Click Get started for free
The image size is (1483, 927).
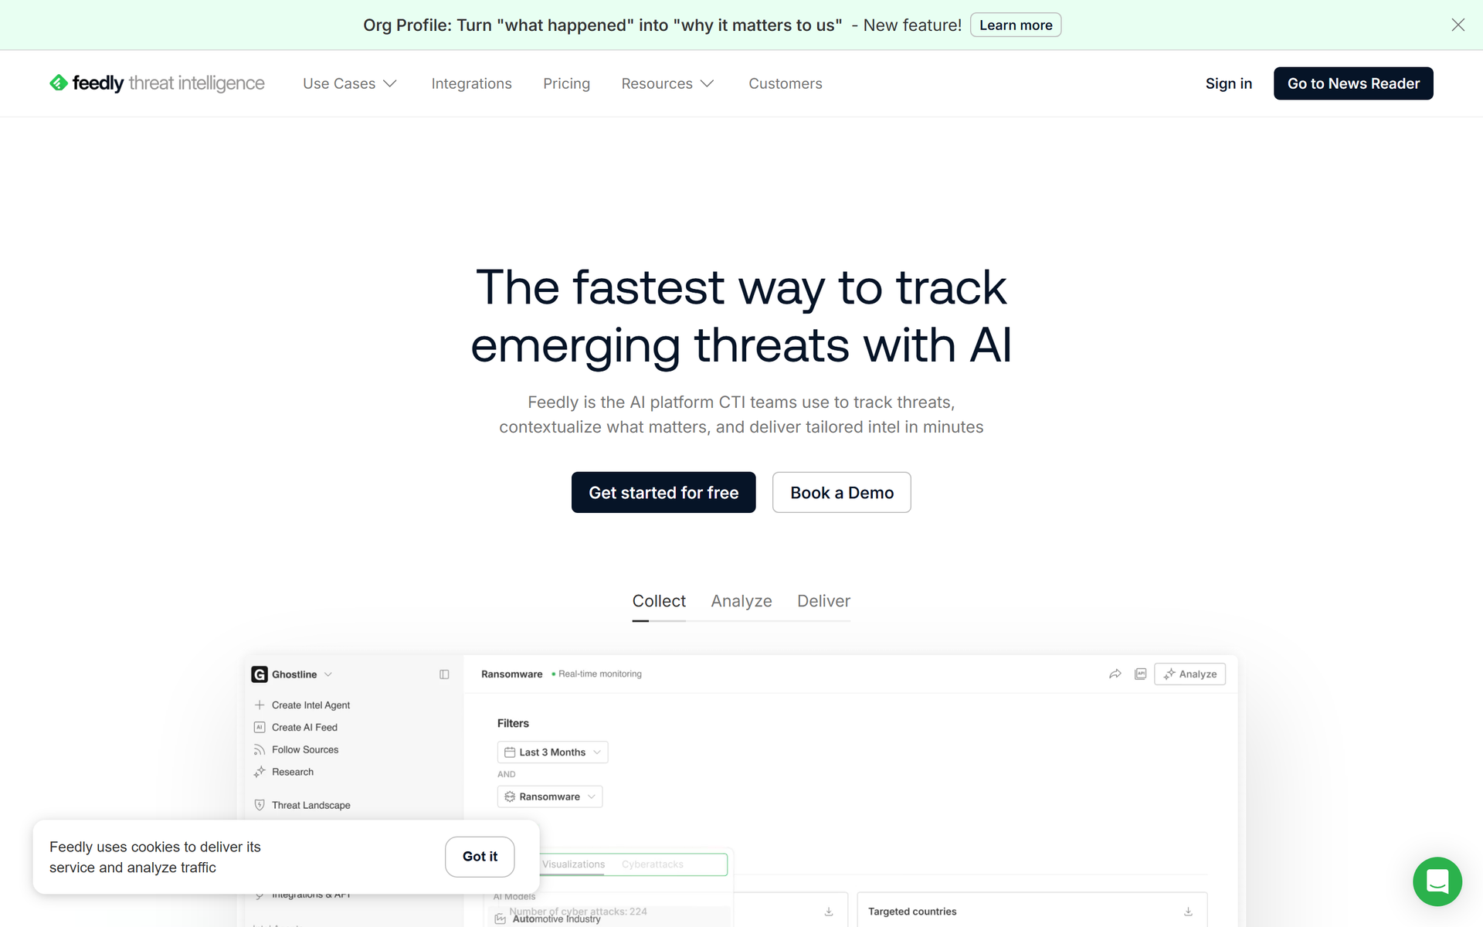(663, 492)
